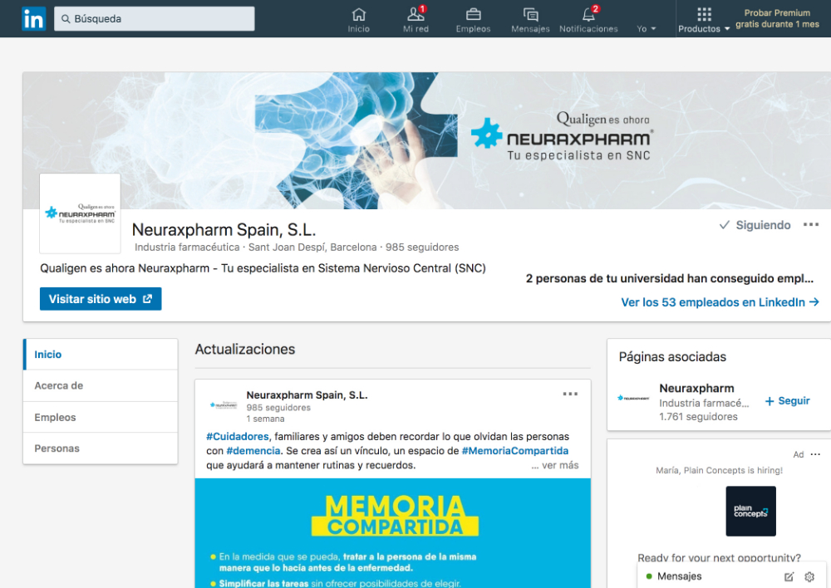Expand the Productos dropdown arrow
Screen dimensions: 831x588
click(x=727, y=28)
